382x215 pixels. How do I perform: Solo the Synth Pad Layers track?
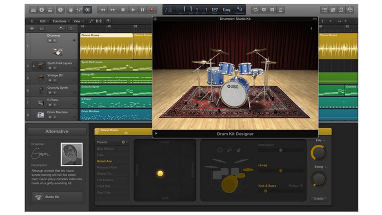55,68
